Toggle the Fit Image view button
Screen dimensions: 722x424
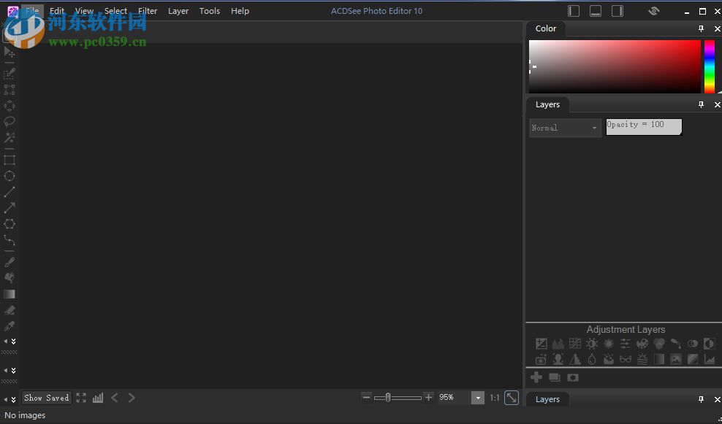click(x=80, y=398)
